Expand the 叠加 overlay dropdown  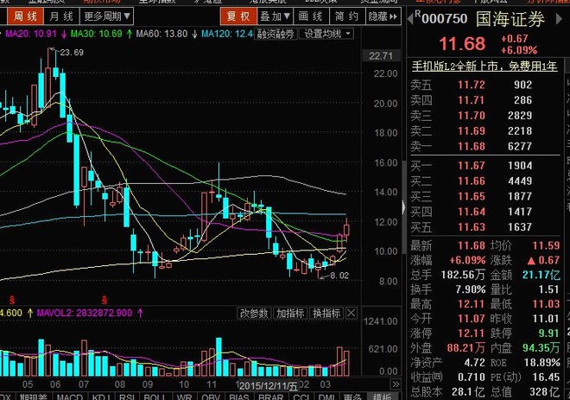275,16
